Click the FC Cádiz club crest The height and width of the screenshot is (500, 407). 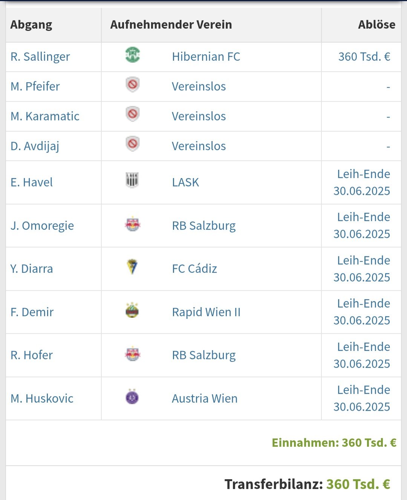(132, 267)
